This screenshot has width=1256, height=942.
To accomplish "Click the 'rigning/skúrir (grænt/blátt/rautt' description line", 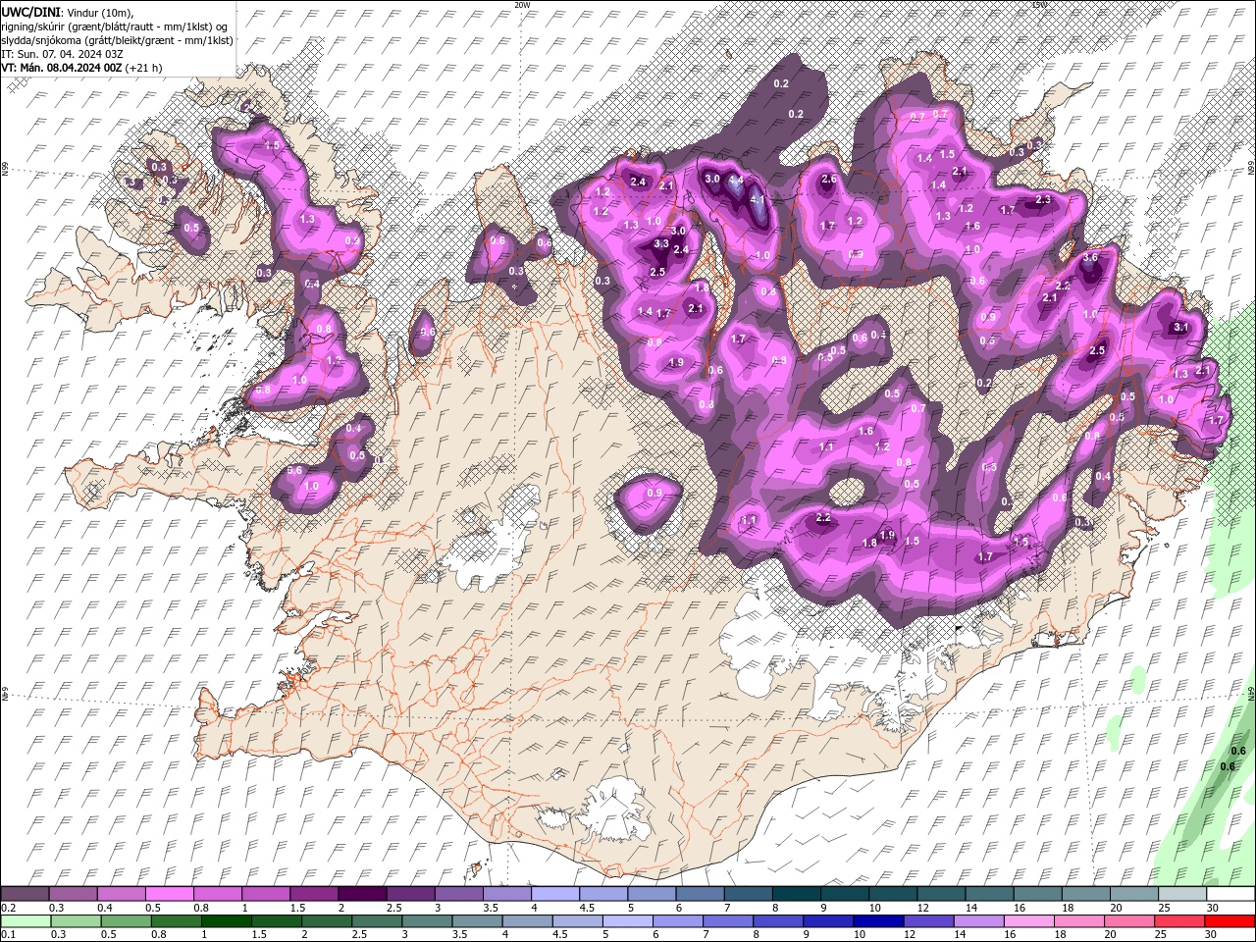I will click(116, 26).
